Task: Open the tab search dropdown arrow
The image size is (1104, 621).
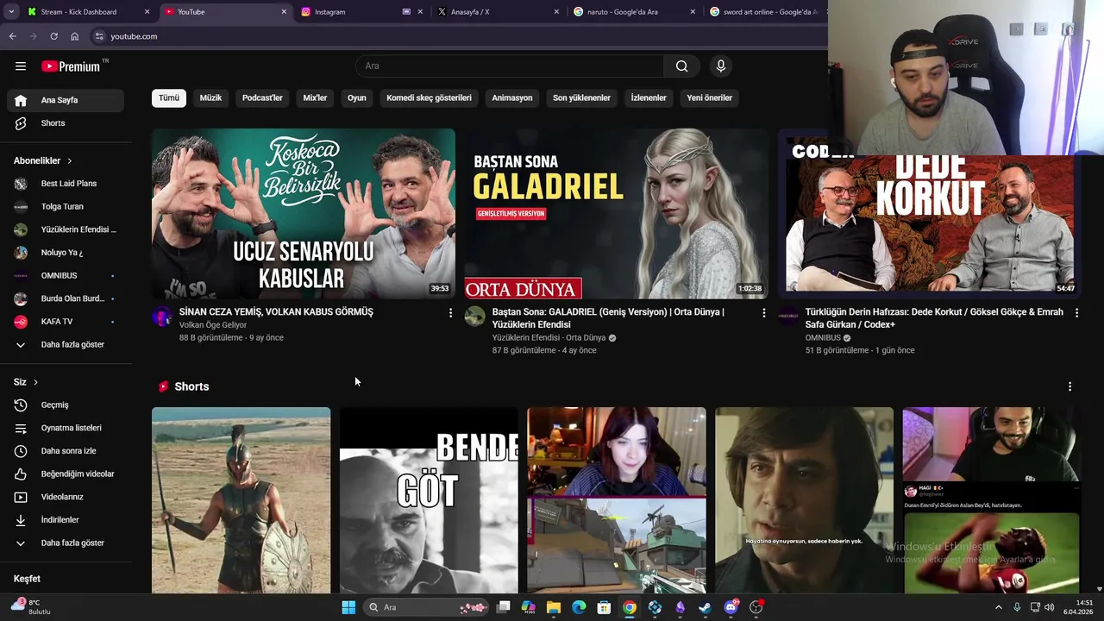Action: coord(10,12)
